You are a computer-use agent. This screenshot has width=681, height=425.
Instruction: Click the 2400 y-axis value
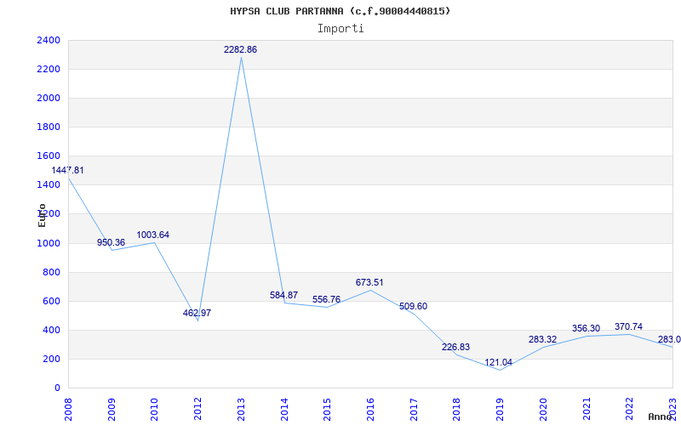click(x=49, y=40)
